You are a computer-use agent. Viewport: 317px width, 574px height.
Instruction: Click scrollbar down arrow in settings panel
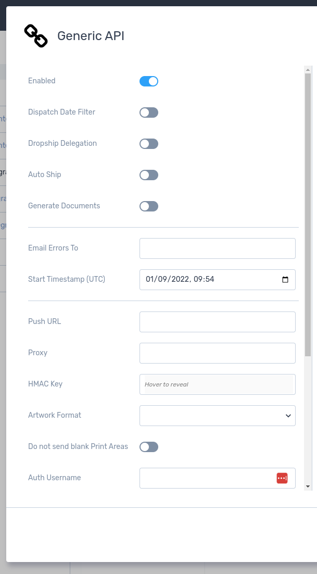tap(308, 486)
